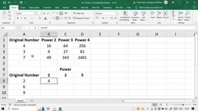Toggle Wrap Text

pos(79,13)
